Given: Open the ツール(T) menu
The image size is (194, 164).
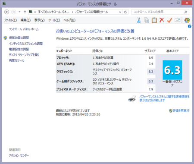Looking at the screenshot, I should point(54,20).
